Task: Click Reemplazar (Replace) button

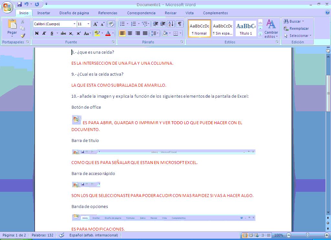Action: coord(296,28)
